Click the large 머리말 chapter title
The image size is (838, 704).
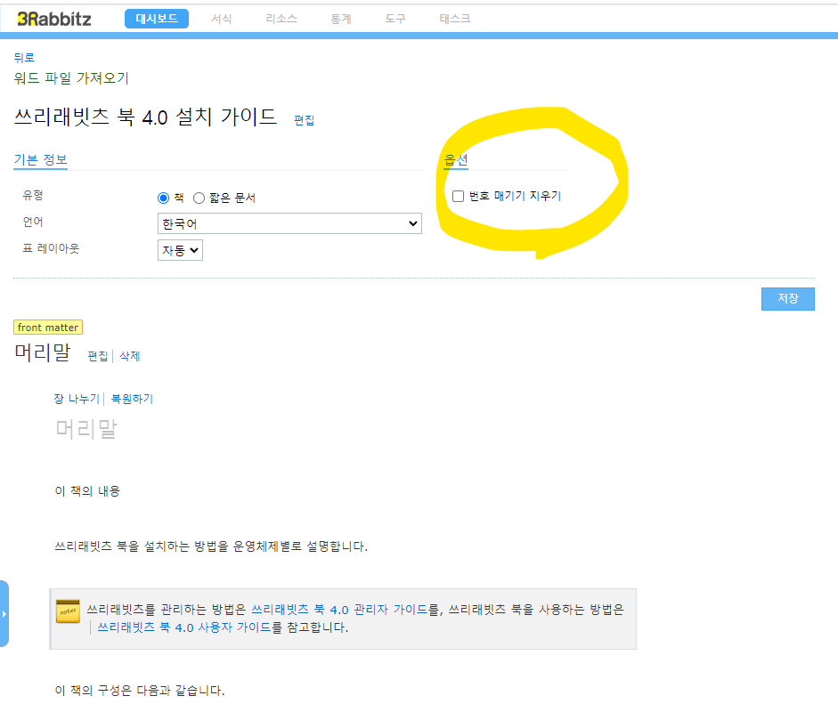point(42,352)
